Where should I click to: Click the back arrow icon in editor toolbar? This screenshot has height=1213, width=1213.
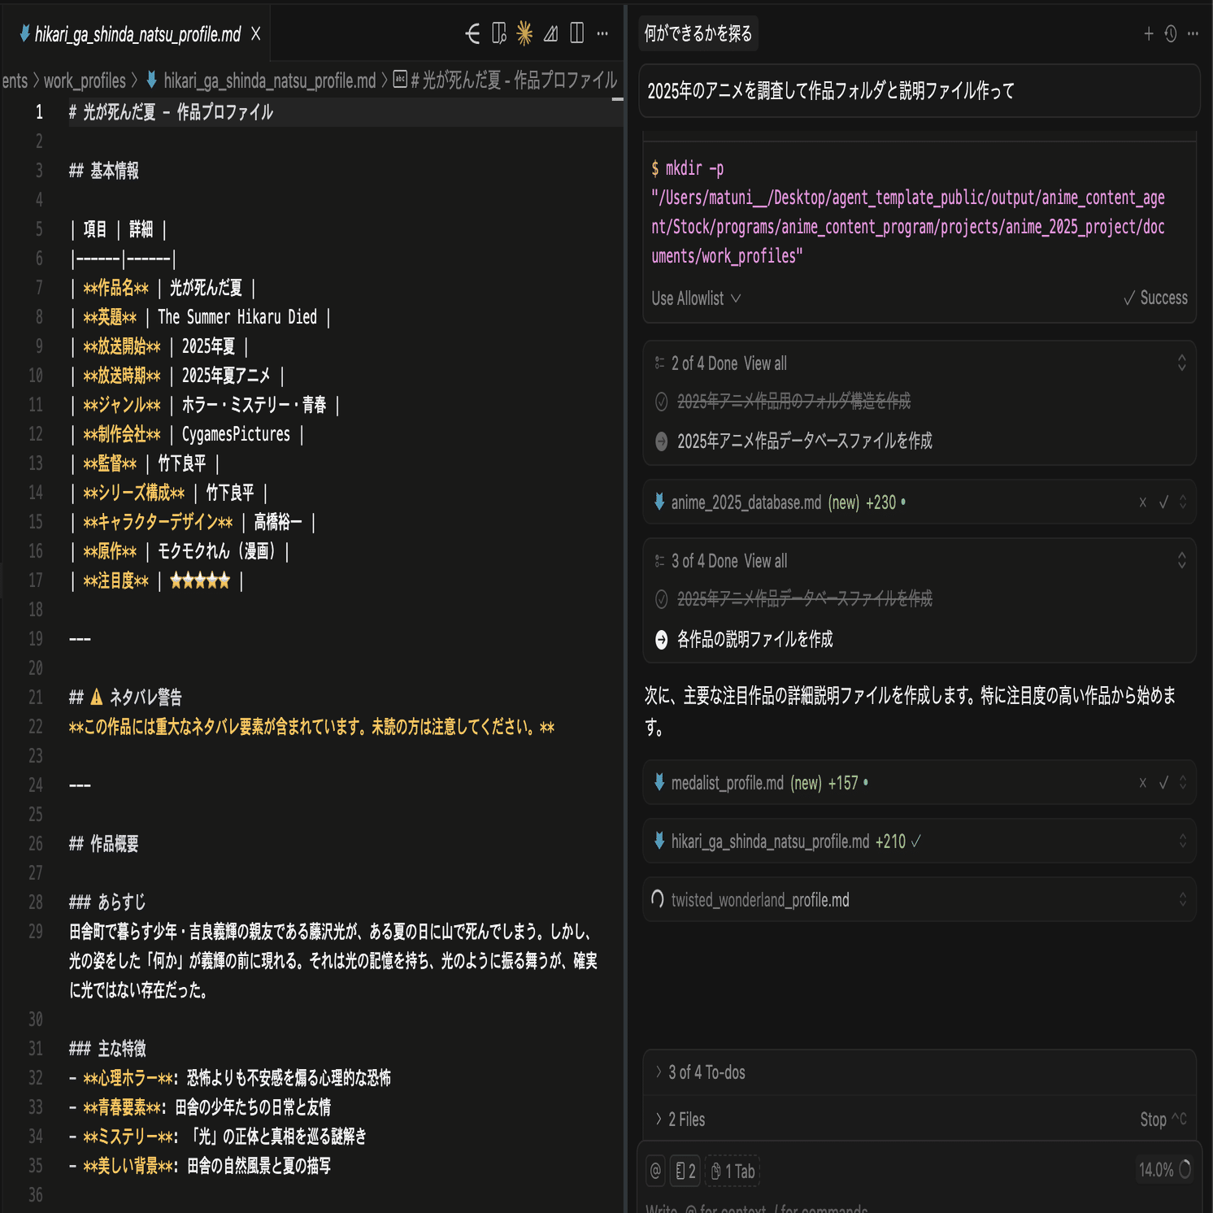pos(472,33)
